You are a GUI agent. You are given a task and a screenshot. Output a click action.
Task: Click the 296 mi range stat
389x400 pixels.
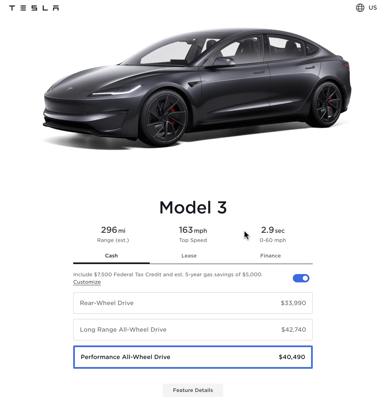(113, 234)
